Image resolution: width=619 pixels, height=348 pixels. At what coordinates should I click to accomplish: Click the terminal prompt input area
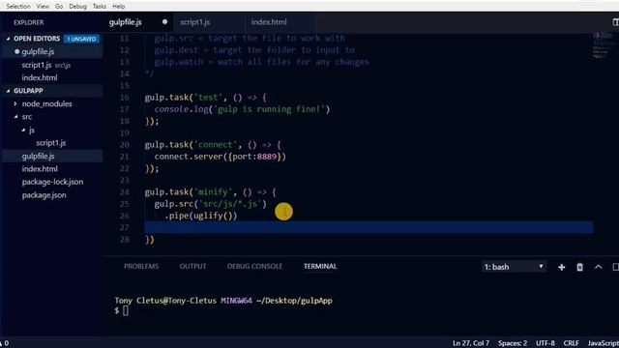pos(126,310)
